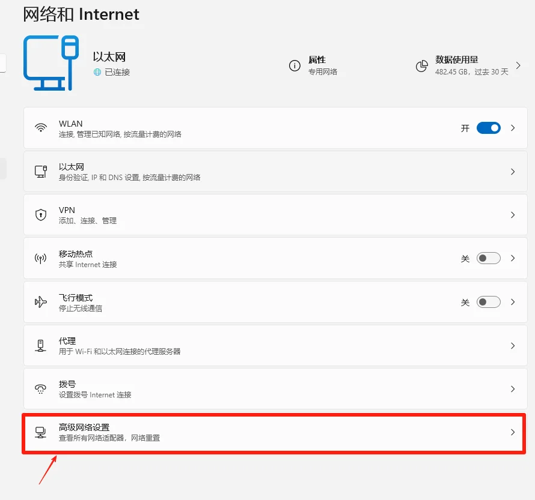Expand the VPN settings row chevron
Viewport: 535px width, 500px height.
coord(513,214)
